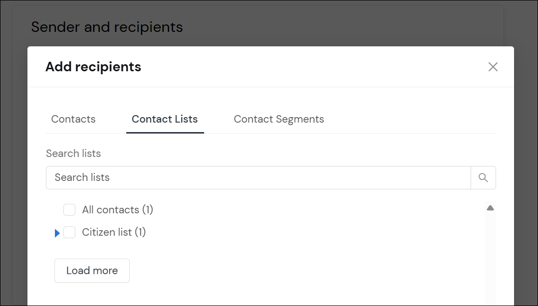Click the Sender and recipients heading
This screenshot has width=538, height=306.
tap(107, 27)
